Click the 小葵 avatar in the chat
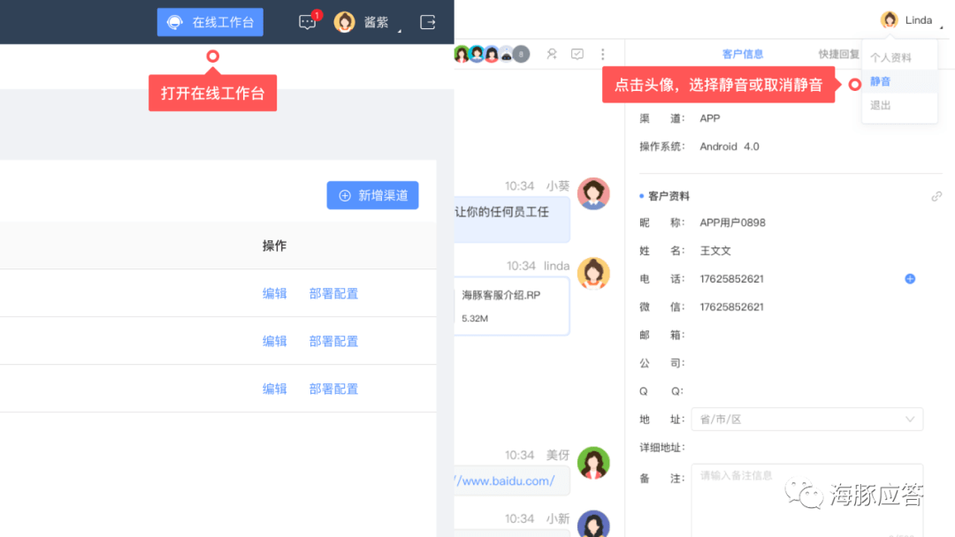 tap(594, 194)
